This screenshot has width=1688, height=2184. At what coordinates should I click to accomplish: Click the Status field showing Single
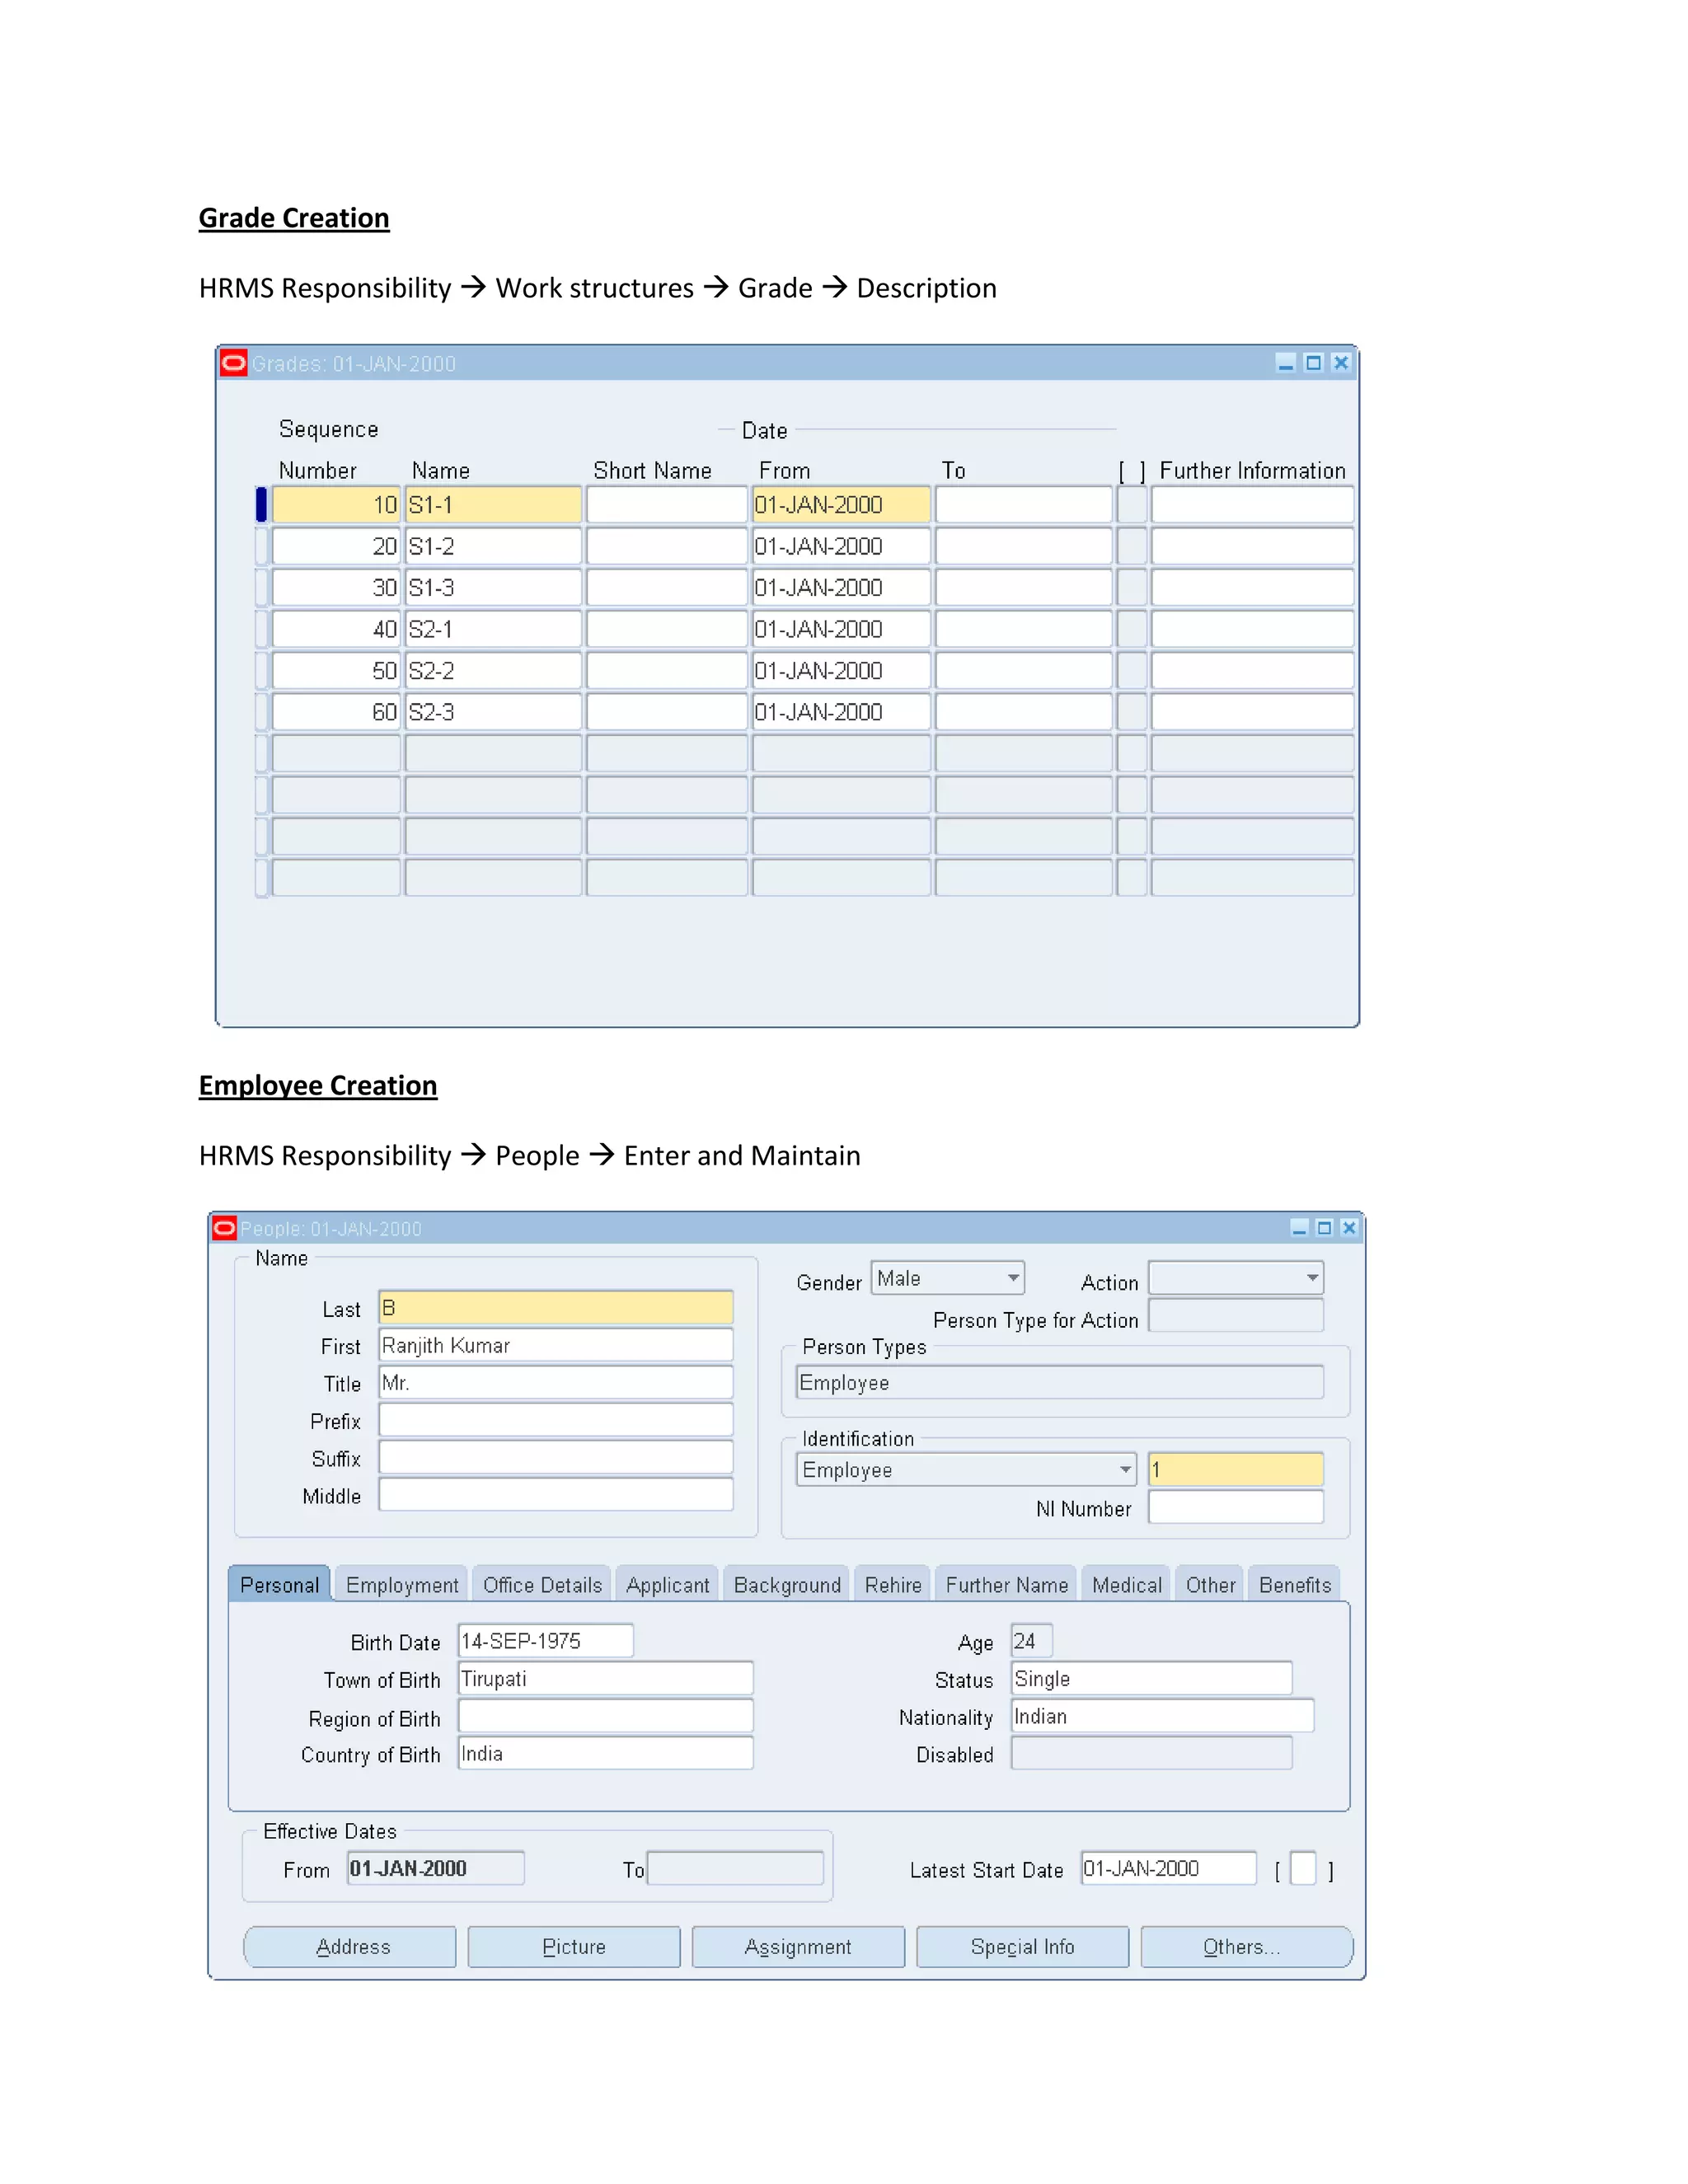(1151, 1678)
